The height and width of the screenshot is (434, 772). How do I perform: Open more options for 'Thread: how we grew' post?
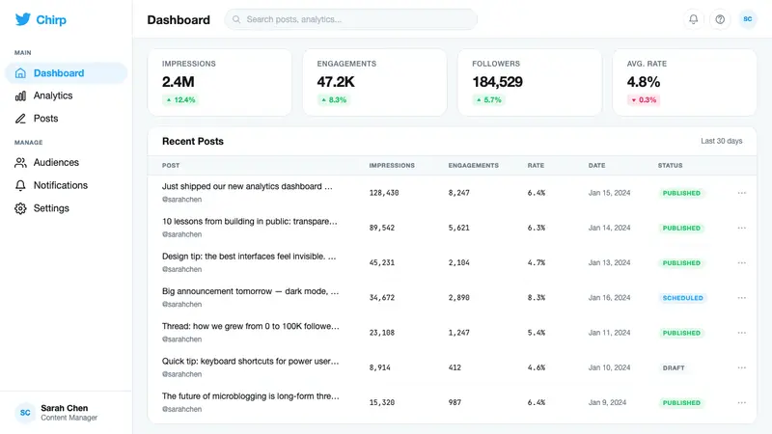(741, 333)
